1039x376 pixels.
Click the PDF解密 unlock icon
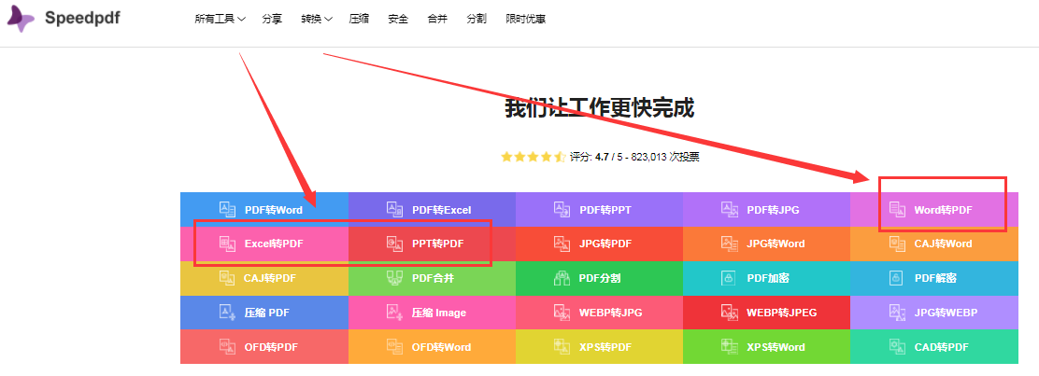tap(897, 278)
